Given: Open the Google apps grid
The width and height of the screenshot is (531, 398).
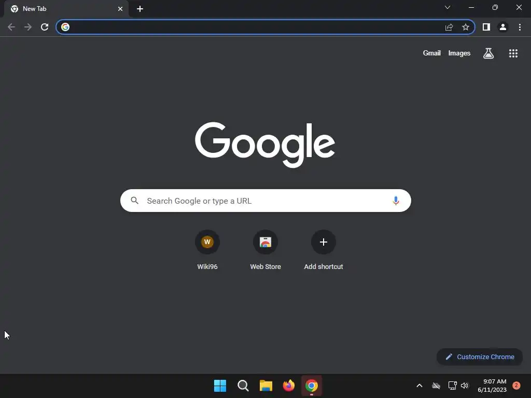Looking at the screenshot, I should (513, 53).
